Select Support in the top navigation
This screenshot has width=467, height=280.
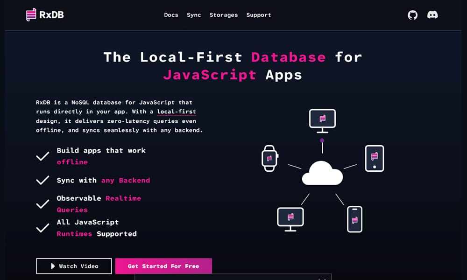pos(259,15)
